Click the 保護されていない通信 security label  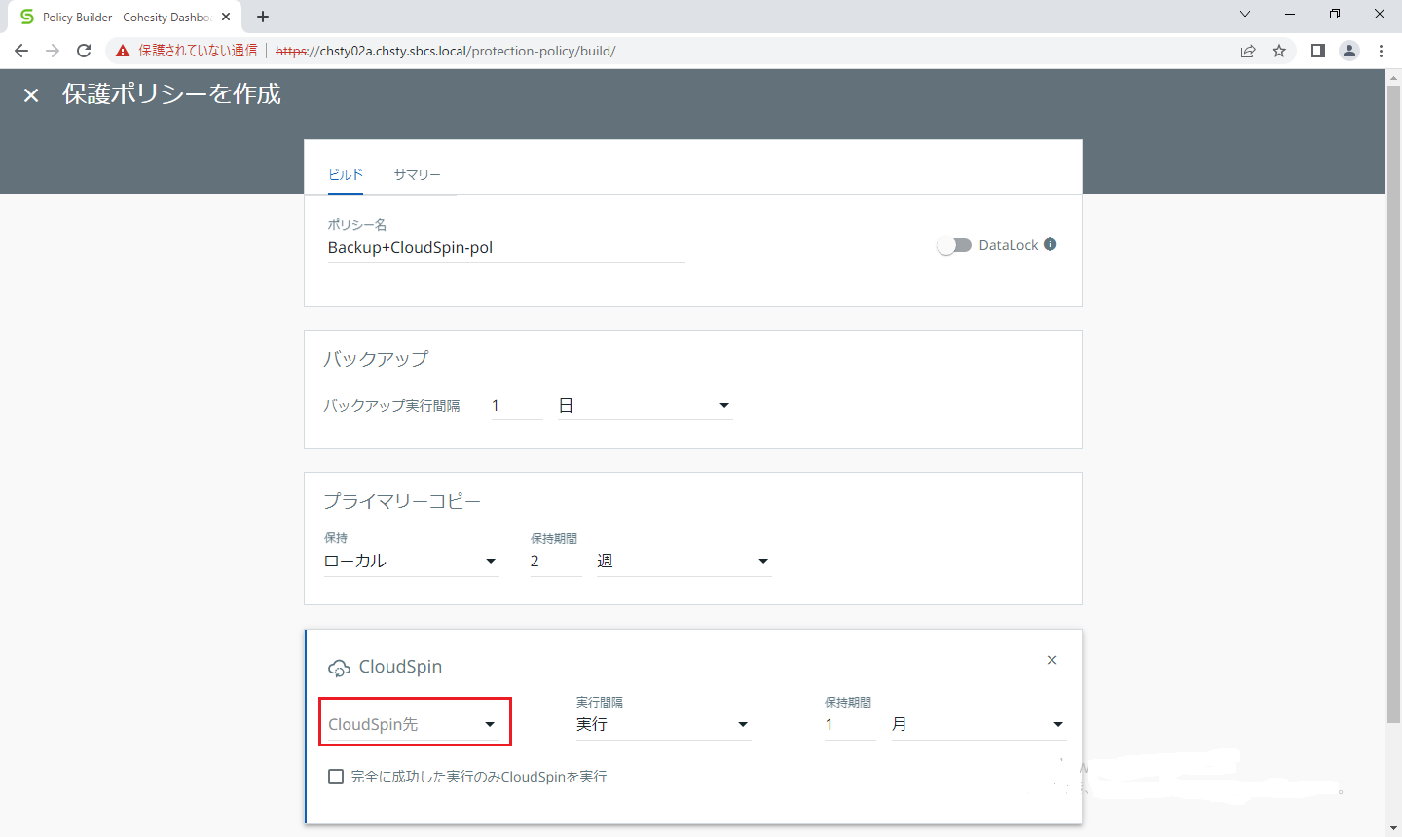click(x=198, y=51)
